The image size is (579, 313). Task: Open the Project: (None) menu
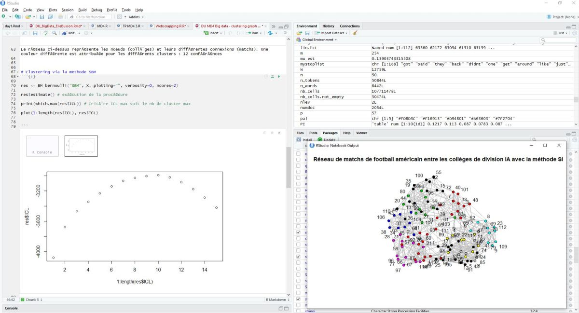562,17
